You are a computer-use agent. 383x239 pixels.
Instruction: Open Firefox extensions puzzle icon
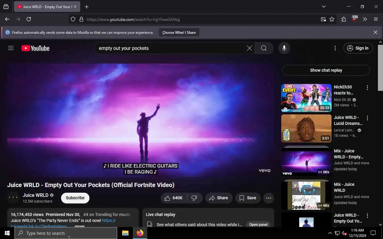[x=344, y=19]
